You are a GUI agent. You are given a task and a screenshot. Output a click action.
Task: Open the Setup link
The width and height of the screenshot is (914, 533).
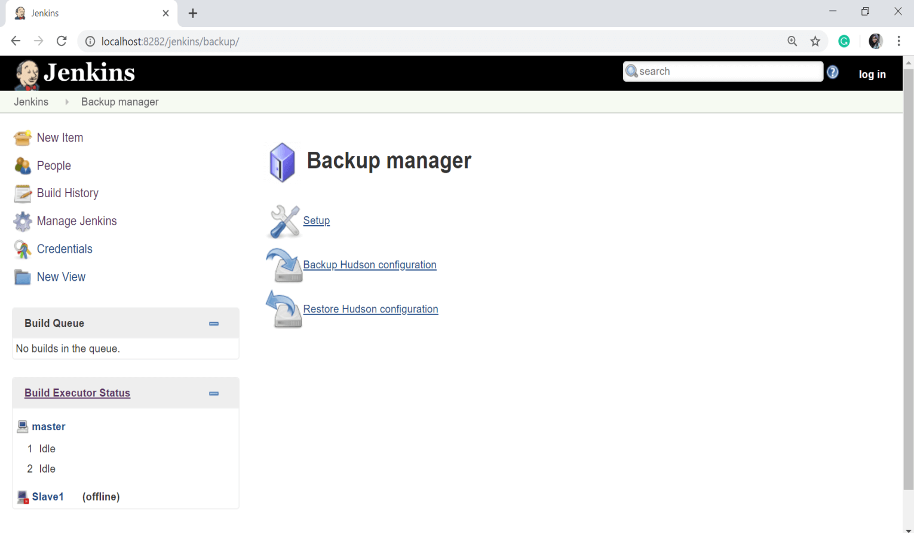(317, 220)
